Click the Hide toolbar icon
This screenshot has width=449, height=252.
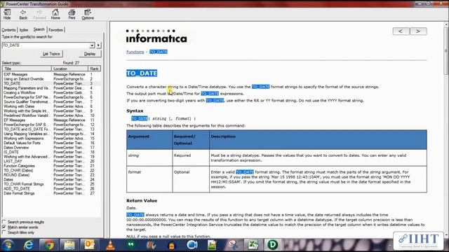pos(7,14)
